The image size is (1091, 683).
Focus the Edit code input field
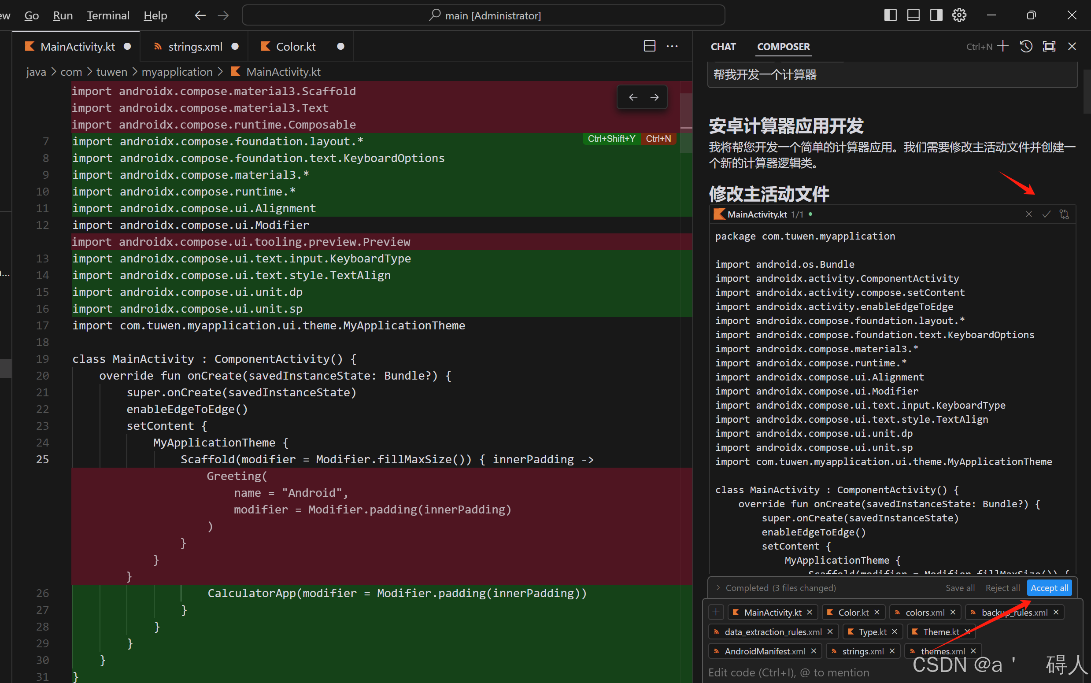892,672
